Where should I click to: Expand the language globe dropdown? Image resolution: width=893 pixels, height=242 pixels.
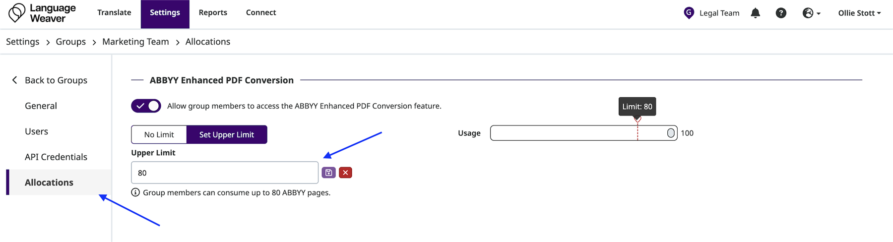(x=811, y=13)
